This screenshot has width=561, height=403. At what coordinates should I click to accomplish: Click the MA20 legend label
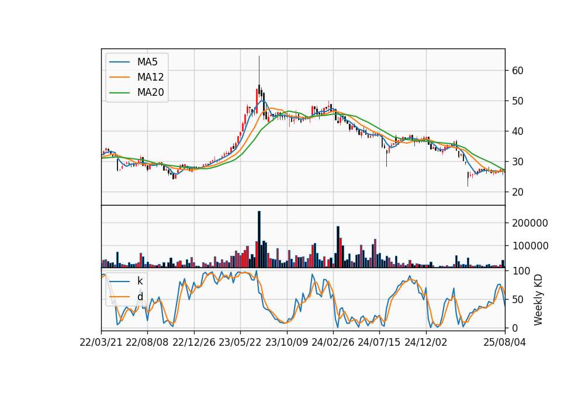pos(150,92)
